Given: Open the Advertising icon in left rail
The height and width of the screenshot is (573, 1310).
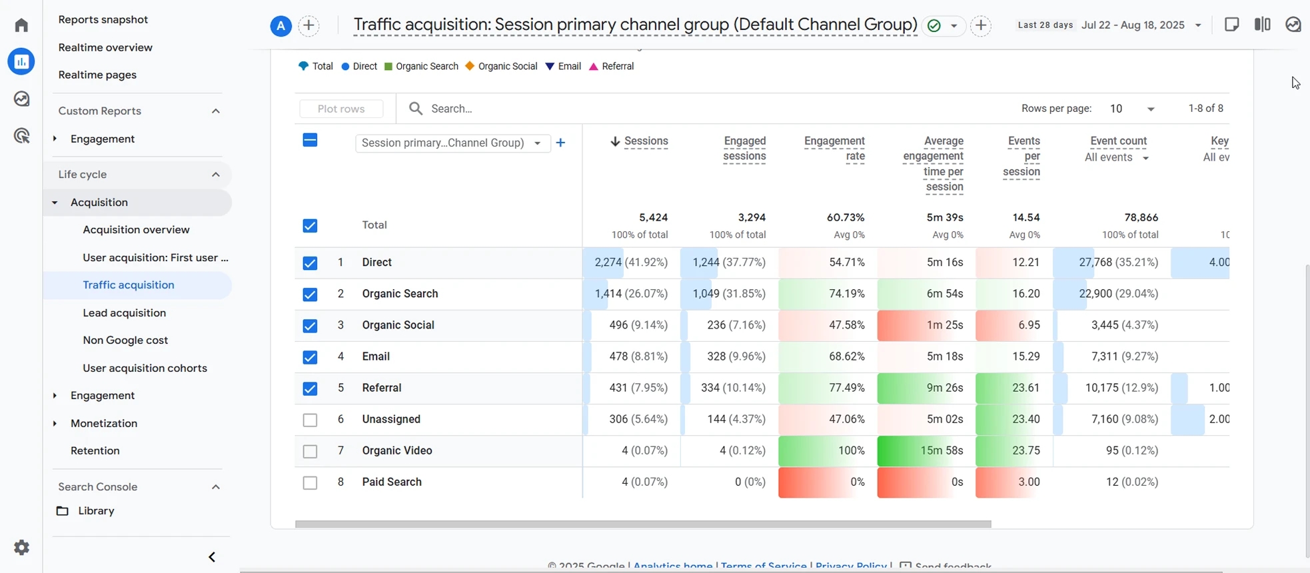Looking at the screenshot, I should click(x=21, y=137).
